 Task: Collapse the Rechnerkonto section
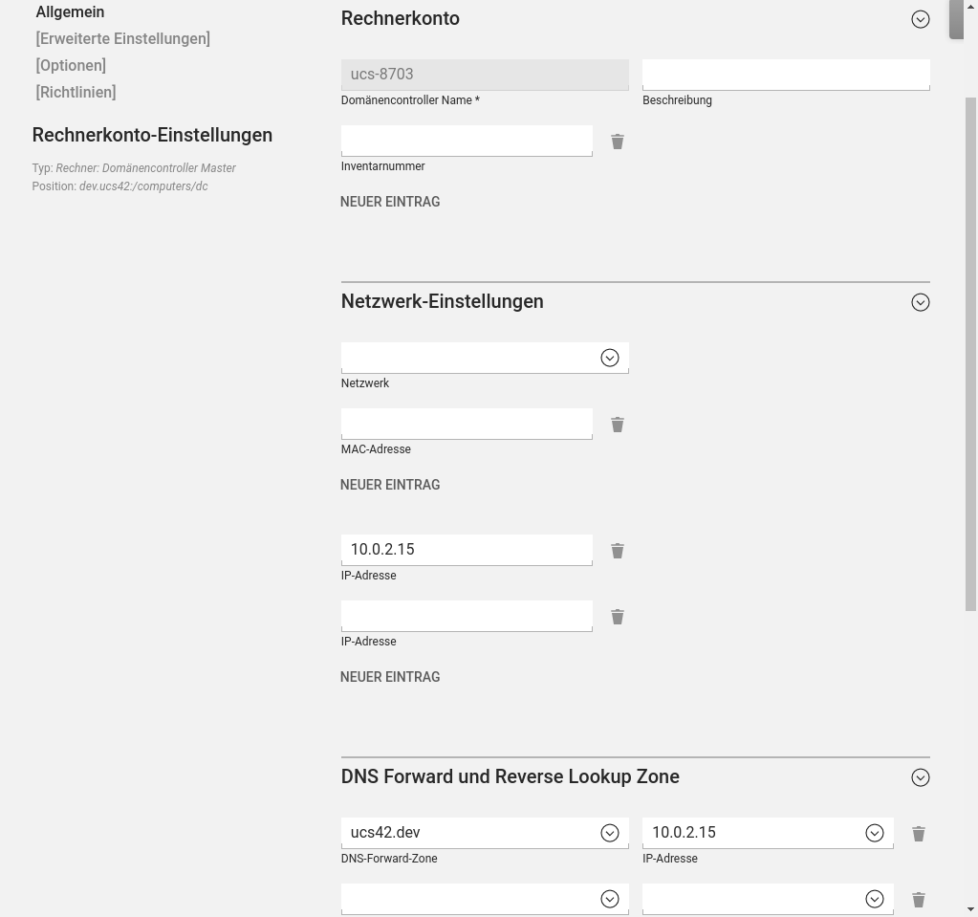(921, 19)
